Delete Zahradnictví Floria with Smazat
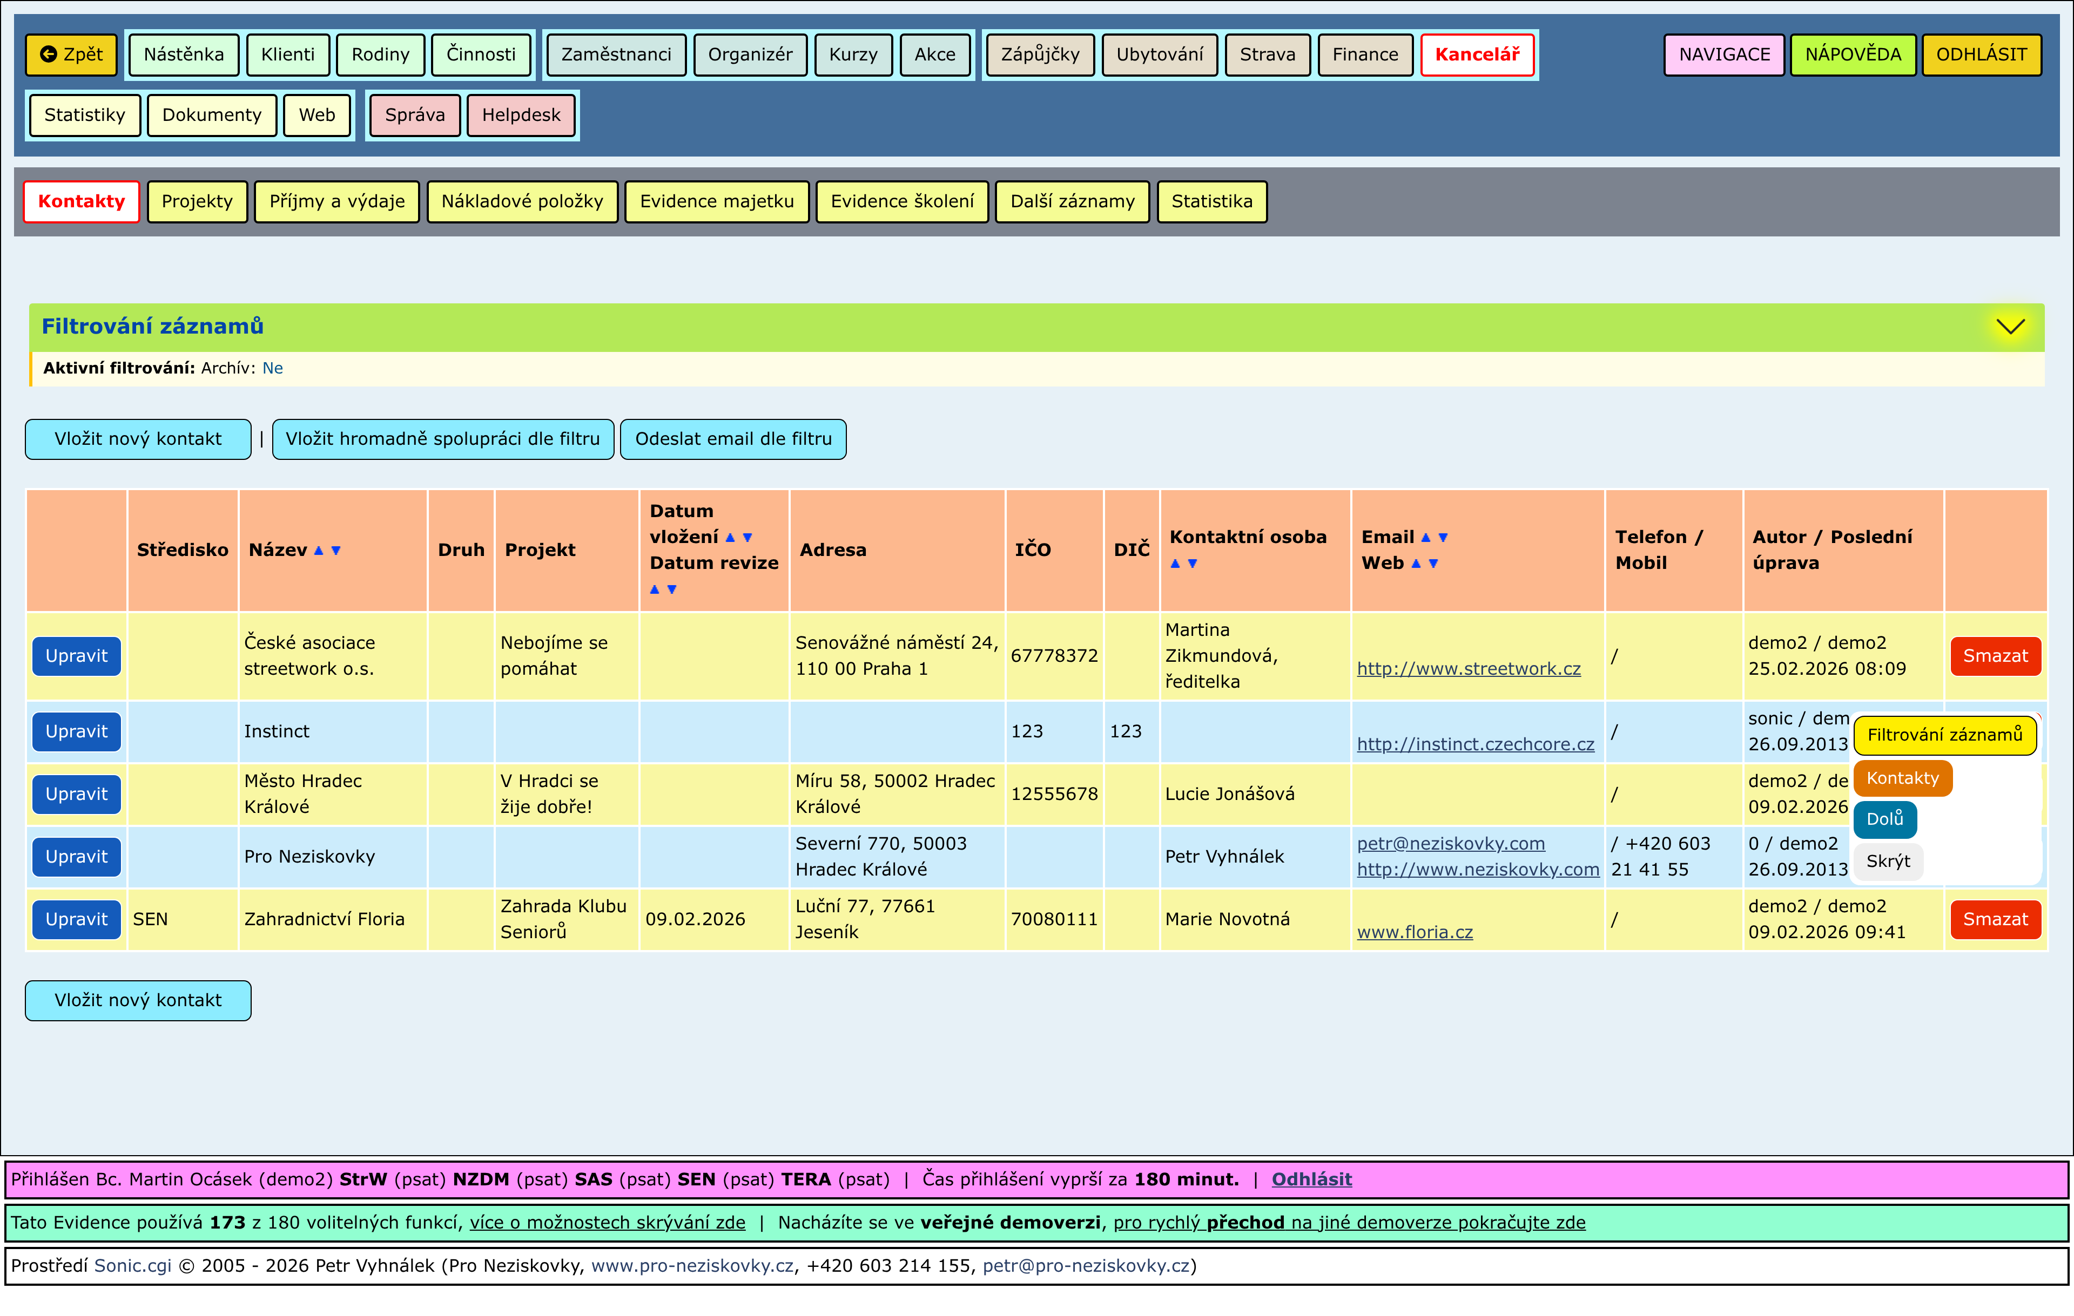 click(1995, 919)
